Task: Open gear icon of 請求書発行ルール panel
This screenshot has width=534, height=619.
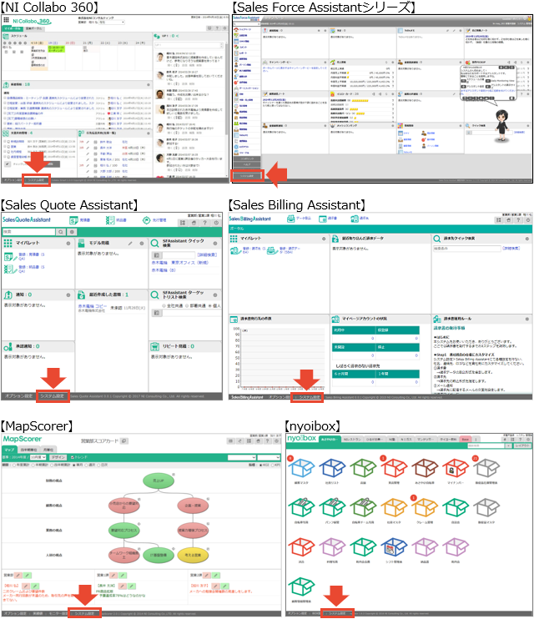Action: point(527,319)
